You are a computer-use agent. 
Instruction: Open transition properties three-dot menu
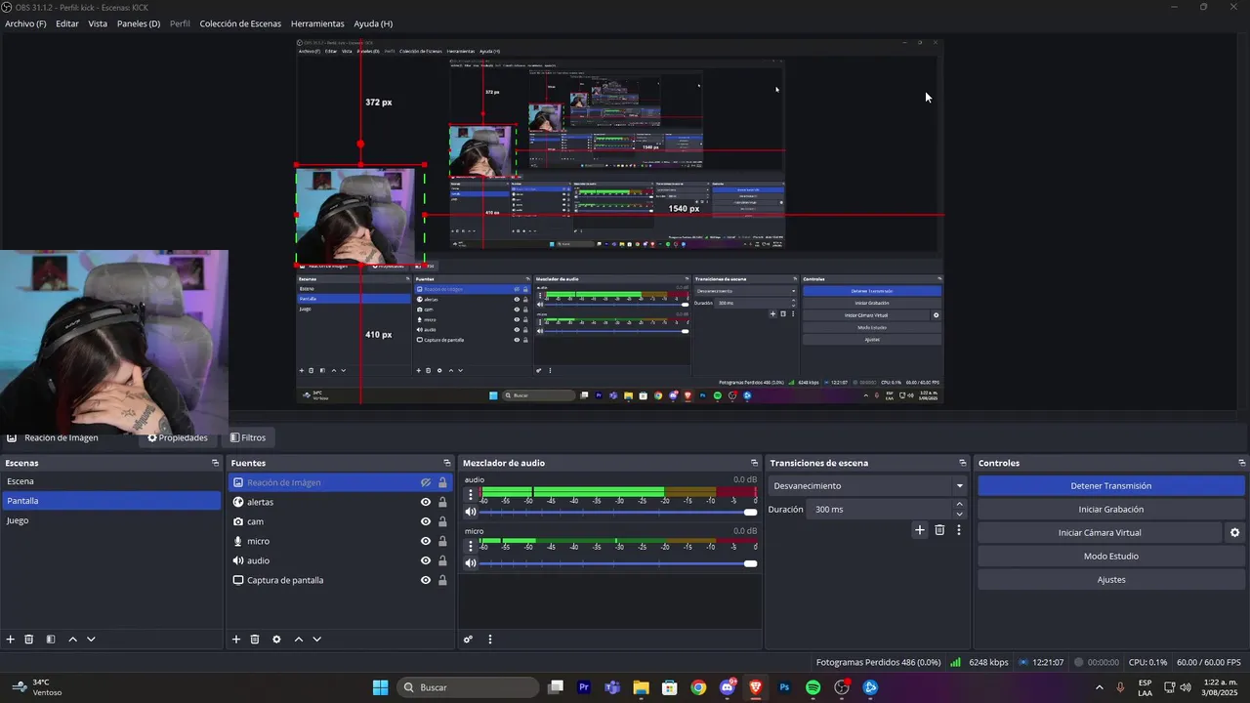(x=959, y=530)
